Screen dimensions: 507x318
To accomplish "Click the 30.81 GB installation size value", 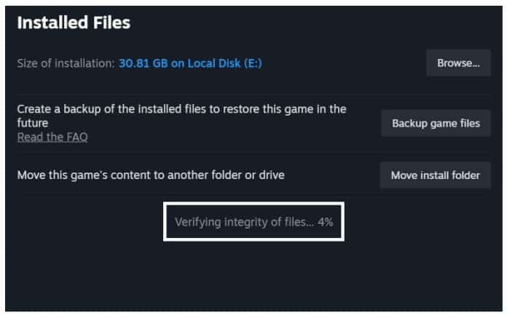I will [x=144, y=63].
